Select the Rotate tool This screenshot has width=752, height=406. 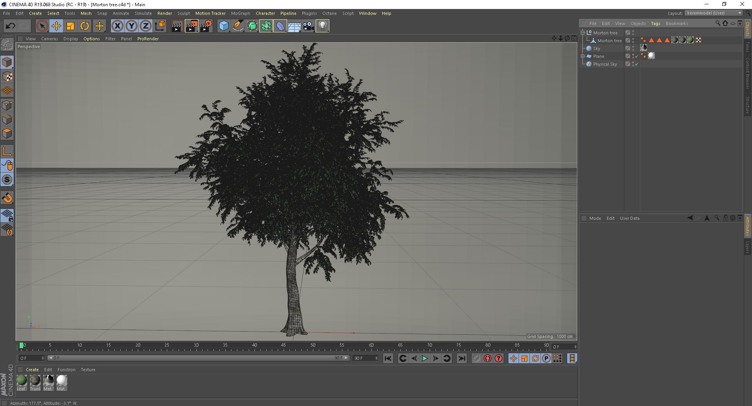pyautogui.click(x=85, y=26)
